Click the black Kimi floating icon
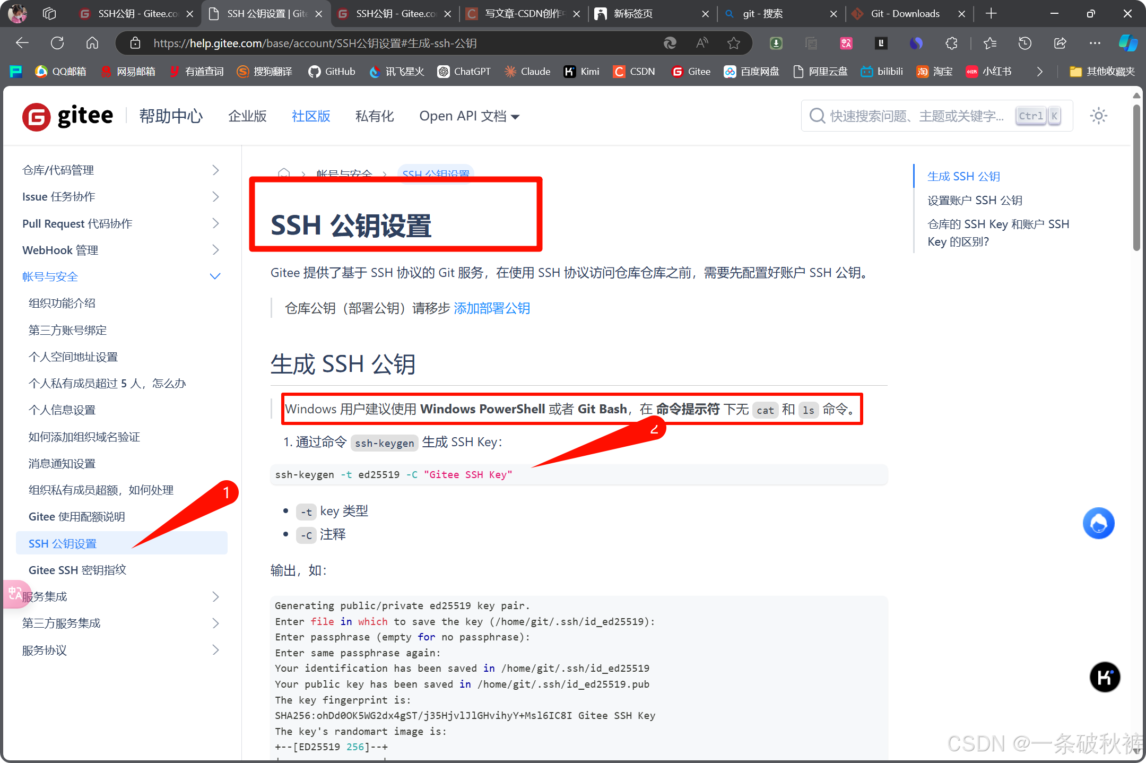This screenshot has height=763, width=1146. [x=1105, y=677]
